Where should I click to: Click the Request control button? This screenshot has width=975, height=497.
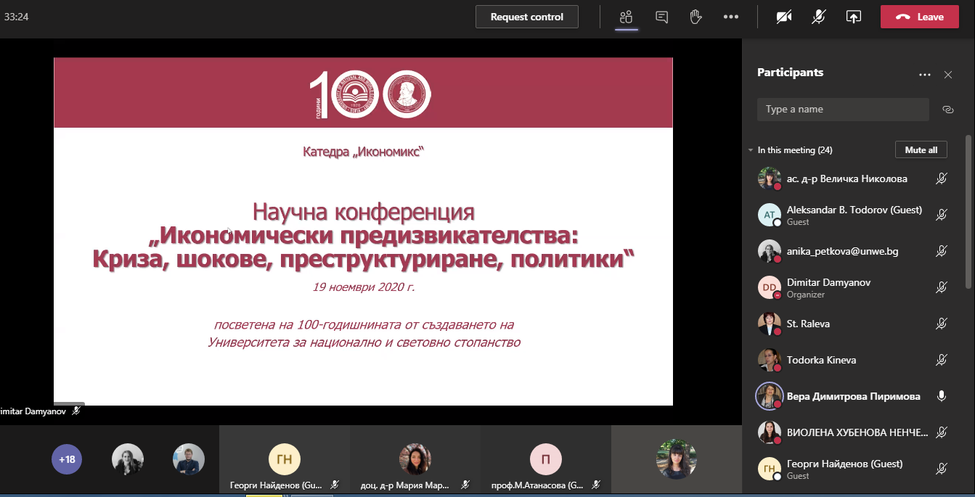(x=526, y=17)
